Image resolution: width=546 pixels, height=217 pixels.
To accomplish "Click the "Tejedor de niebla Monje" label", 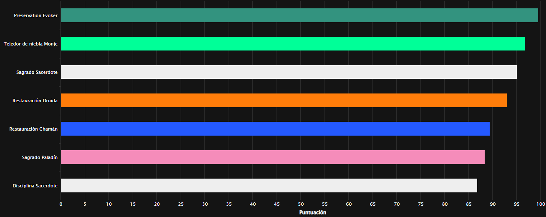I will [30, 44].
